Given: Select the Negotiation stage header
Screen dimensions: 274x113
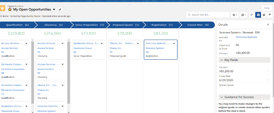Looking at the screenshot, I should point(162,25).
